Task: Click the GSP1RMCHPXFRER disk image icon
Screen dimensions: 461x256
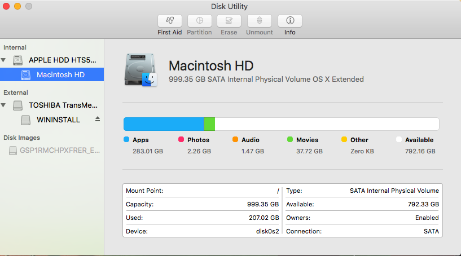Action: [13, 151]
